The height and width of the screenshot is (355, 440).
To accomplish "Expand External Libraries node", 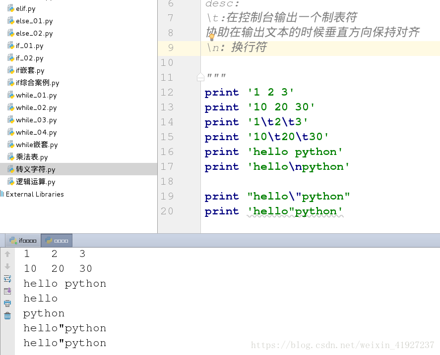I will [35, 194].
